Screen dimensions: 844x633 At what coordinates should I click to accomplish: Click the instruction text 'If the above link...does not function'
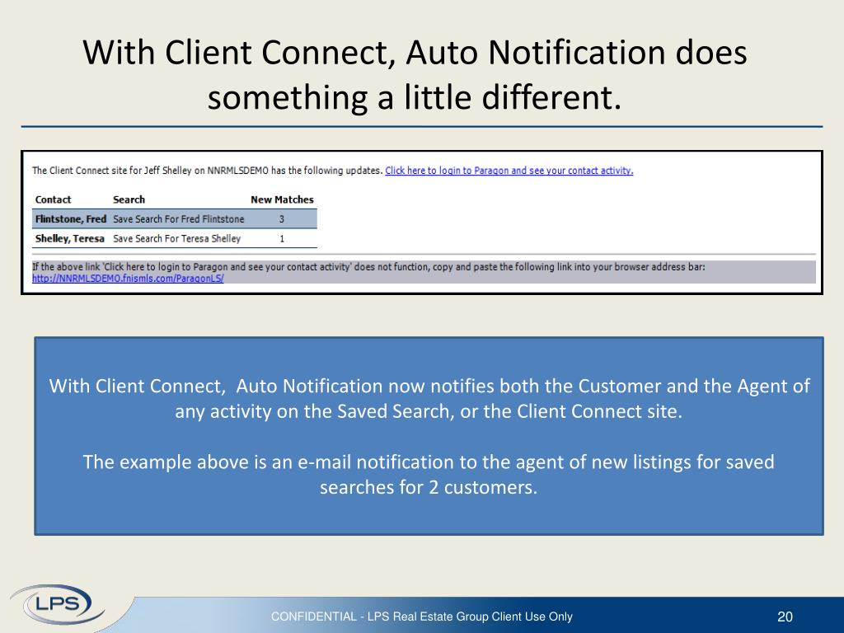(368, 267)
